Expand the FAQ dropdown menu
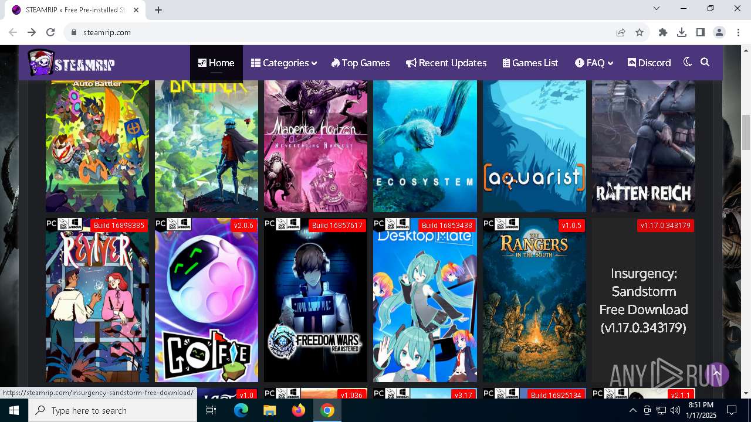751x422 pixels. 594,63
